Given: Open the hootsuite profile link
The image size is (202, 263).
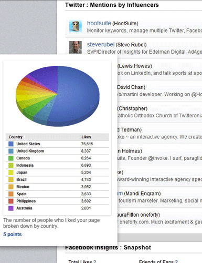Looking at the screenshot, I should pyautogui.click(x=99, y=23).
